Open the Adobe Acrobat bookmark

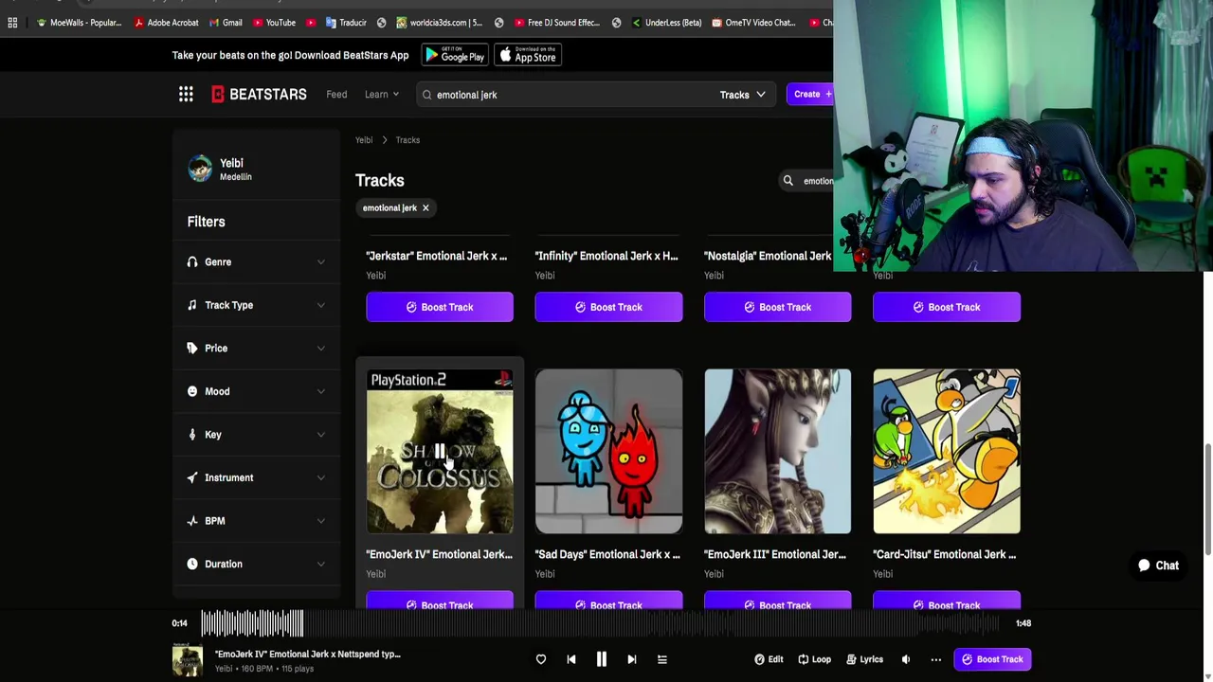point(166,23)
